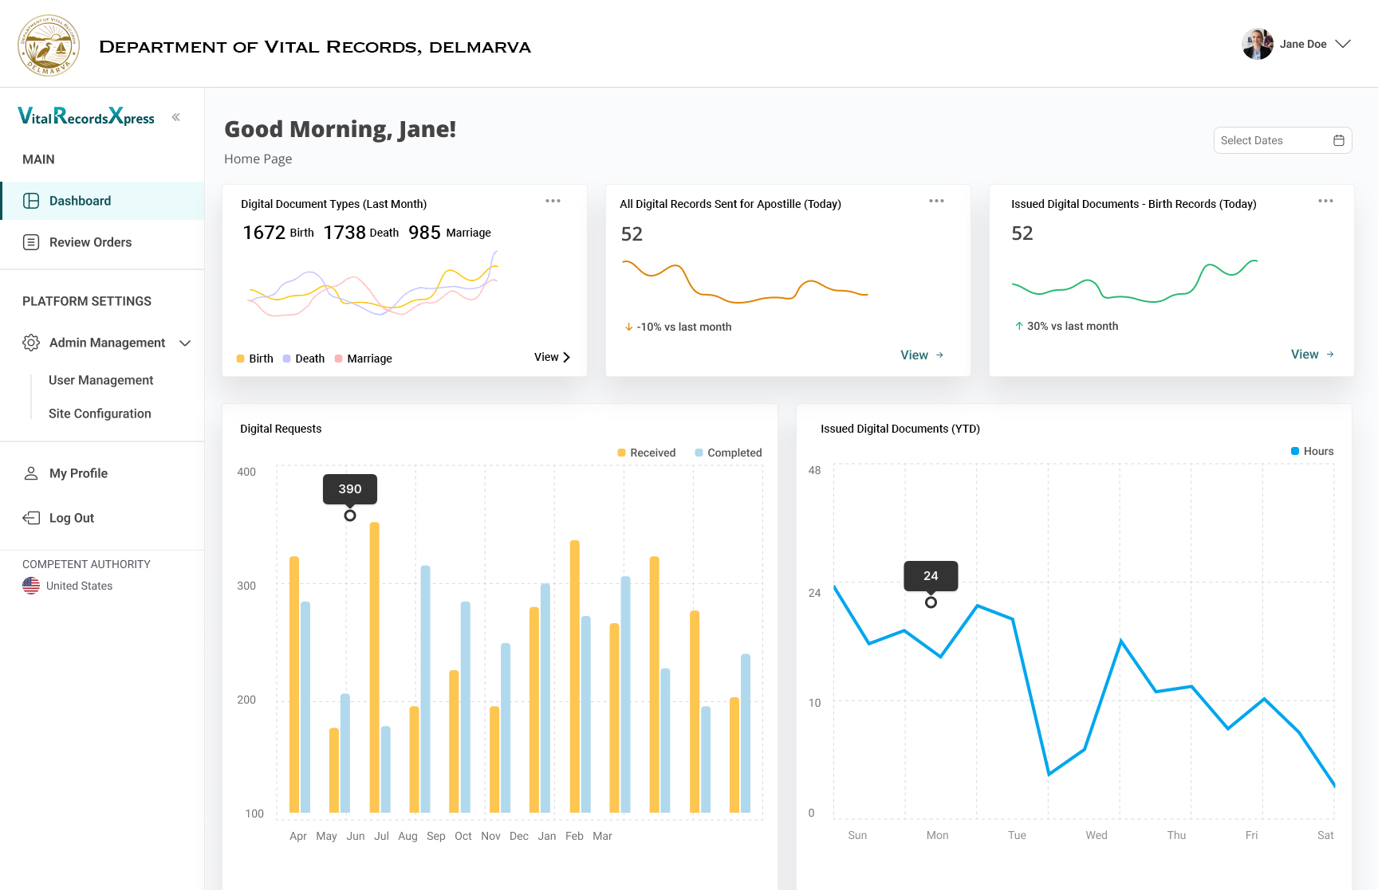
Task: Click the United States flag icon
Action: (x=30, y=586)
